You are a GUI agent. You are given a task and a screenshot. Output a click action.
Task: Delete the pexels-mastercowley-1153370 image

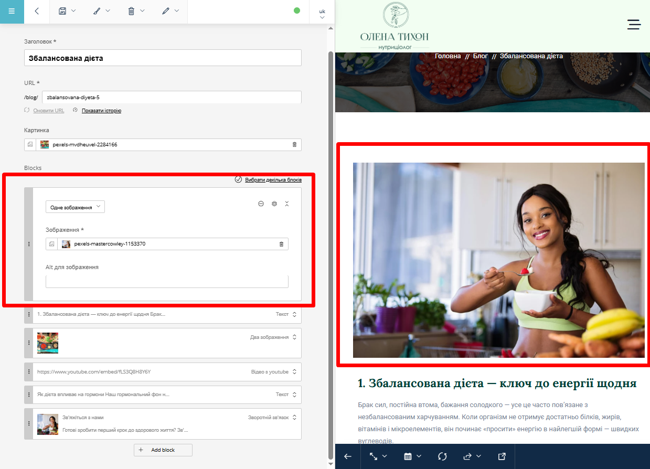(x=281, y=244)
